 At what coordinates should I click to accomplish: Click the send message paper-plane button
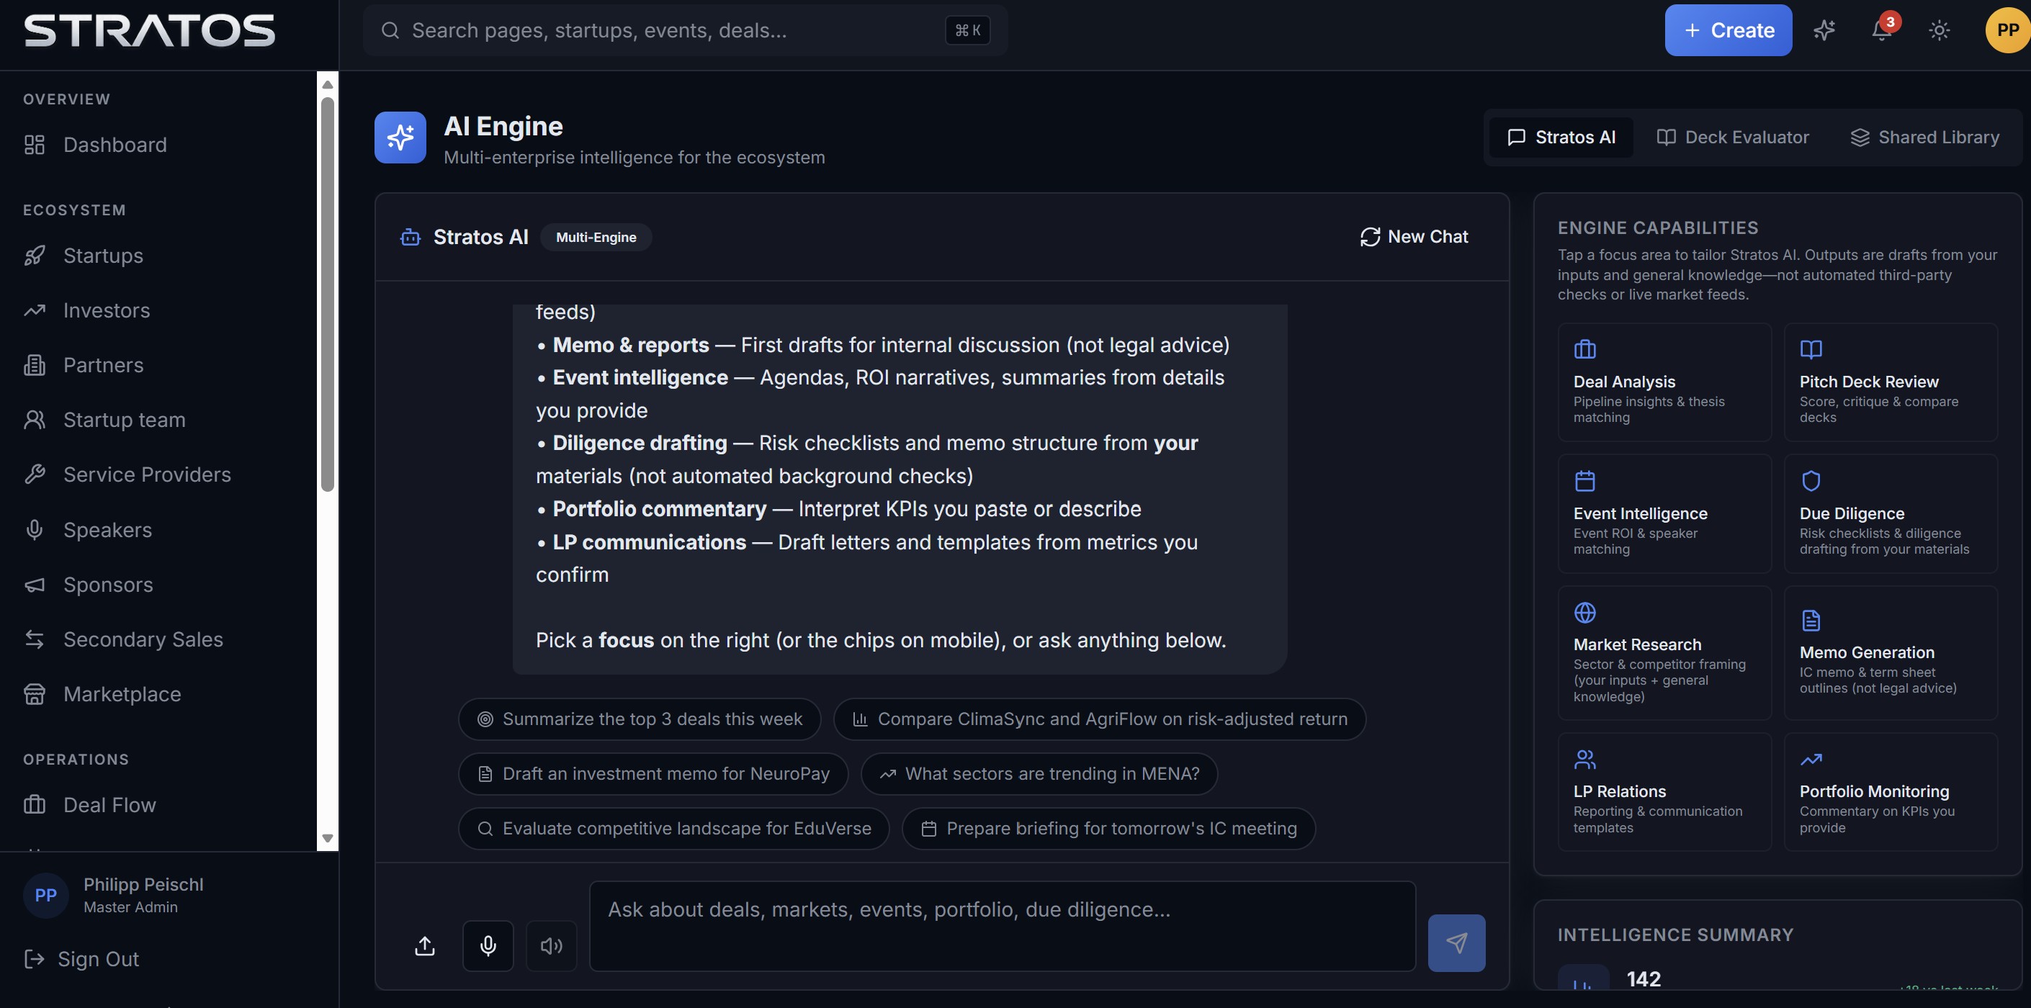click(1456, 942)
